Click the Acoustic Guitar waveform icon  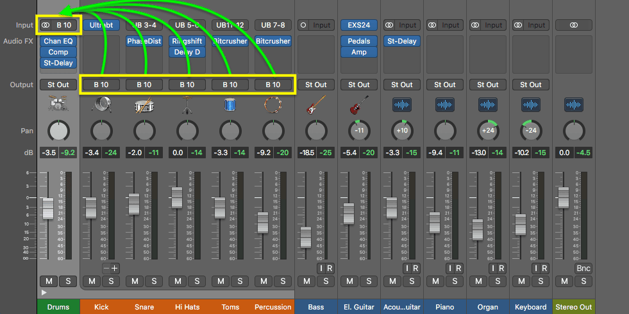coord(402,104)
